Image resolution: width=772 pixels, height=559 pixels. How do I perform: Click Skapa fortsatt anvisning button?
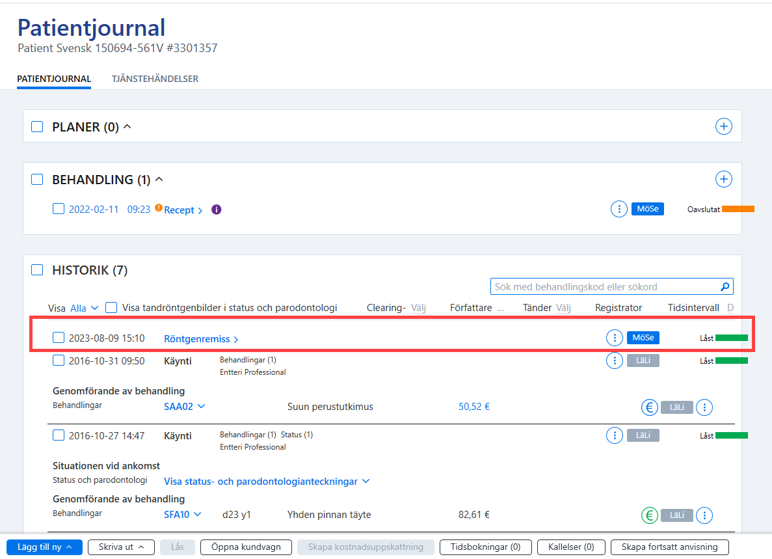[x=670, y=547]
